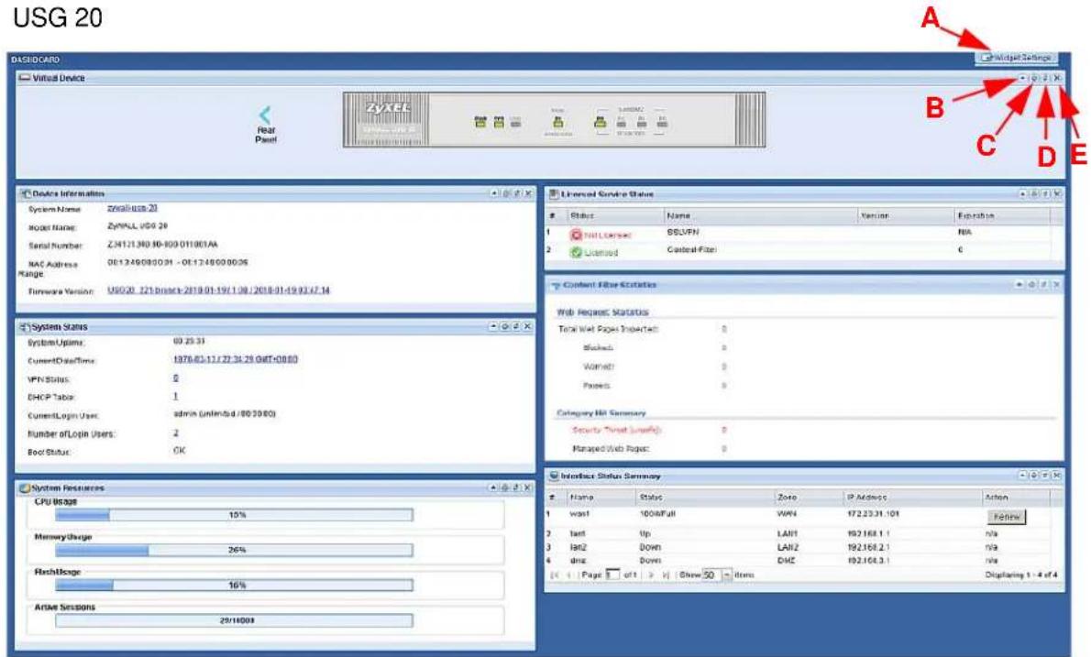Close the Interface Status Summary widget
The width and height of the screenshot is (1091, 657).
(x=1058, y=476)
